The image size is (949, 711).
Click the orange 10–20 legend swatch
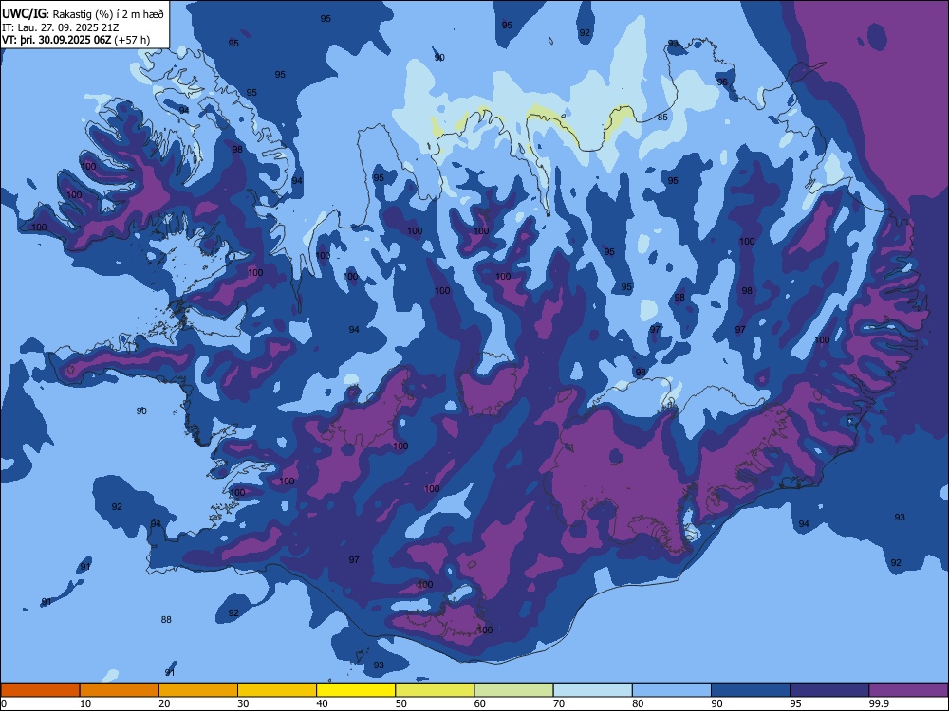[x=120, y=690]
